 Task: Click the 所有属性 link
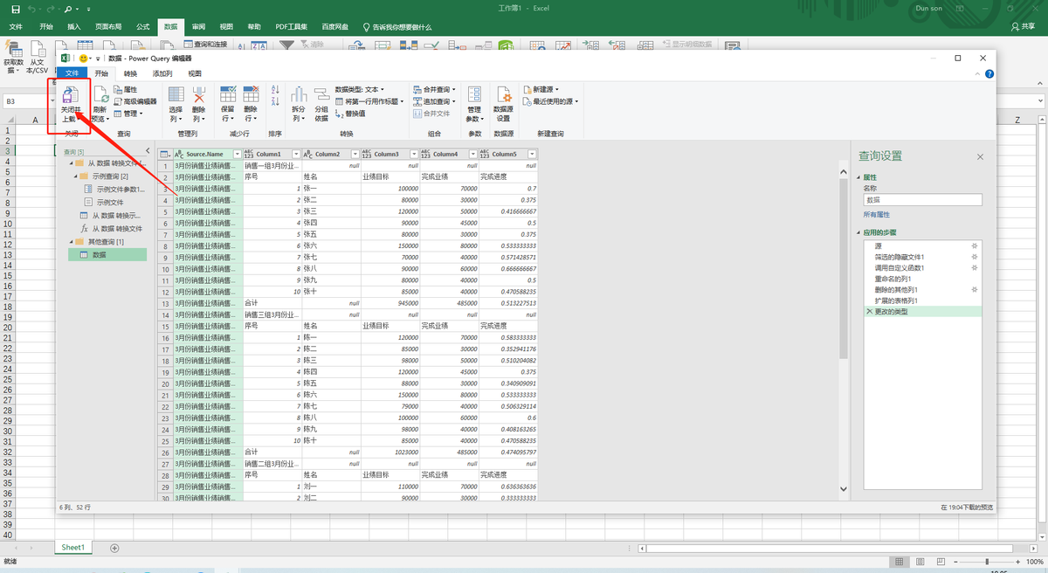[876, 214]
